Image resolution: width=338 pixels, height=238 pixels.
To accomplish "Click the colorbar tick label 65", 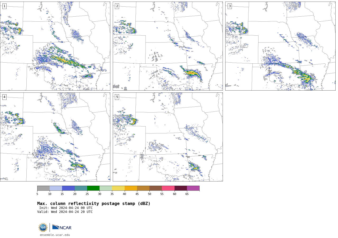I will pyautogui.click(x=187, y=194).
